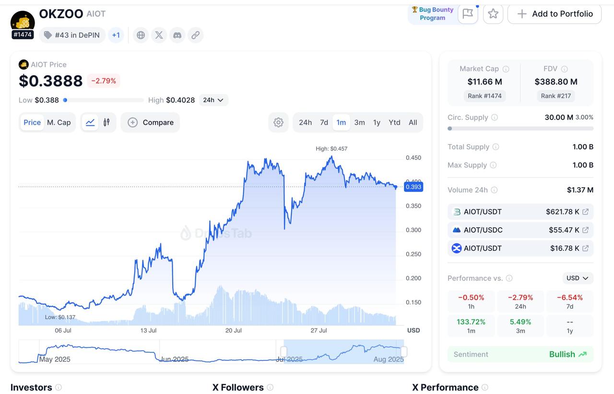Click the circulating supply progress bar

pos(520,129)
